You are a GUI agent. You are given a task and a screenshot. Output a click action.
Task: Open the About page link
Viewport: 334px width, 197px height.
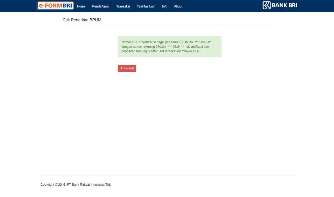click(x=178, y=6)
